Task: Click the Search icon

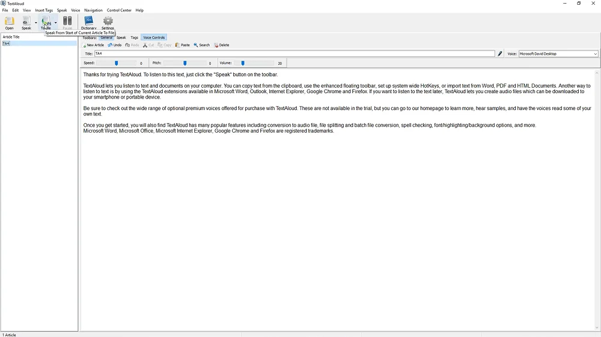Action: (x=201, y=45)
